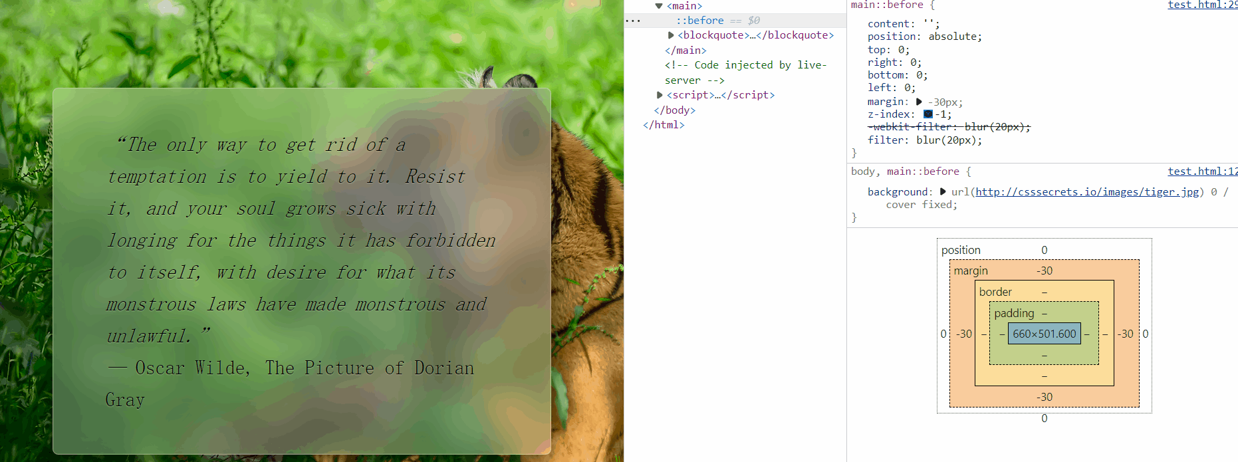Click the margin label in box model
Image resolution: width=1238 pixels, height=462 pixels.
click(971, 271)
